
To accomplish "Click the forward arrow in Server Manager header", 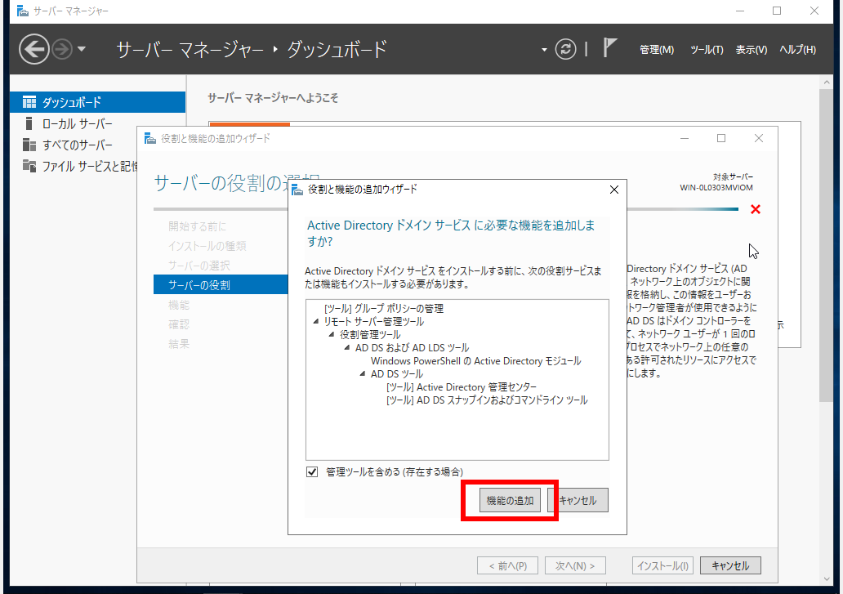I will point(62,50).
